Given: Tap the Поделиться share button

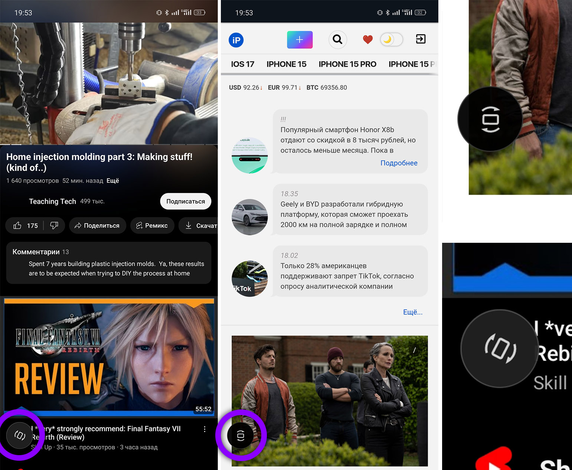Looking at the screenshot, I should pos(97,226).
